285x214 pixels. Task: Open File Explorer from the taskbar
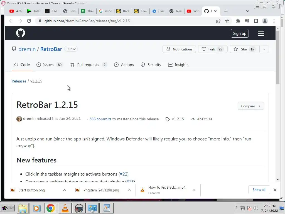pyautogui.click(x=23, y=208)
